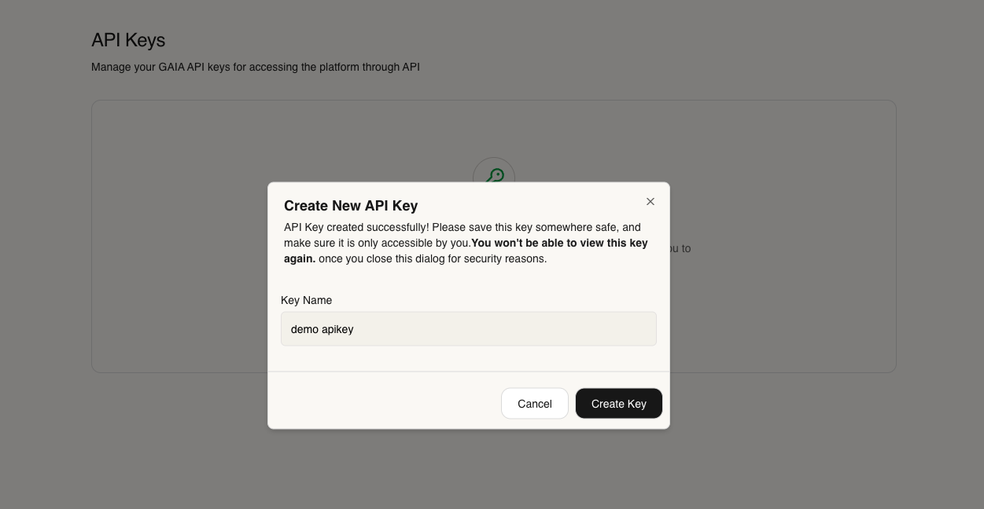
Task: Select the text 'demo apikey' in the field
Action: pos(322,329)
